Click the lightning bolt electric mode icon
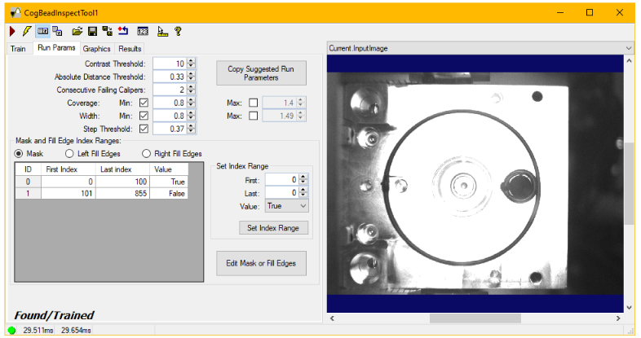Screen dimensions: 641x338 pyautogui.click(x=27, y=31)
